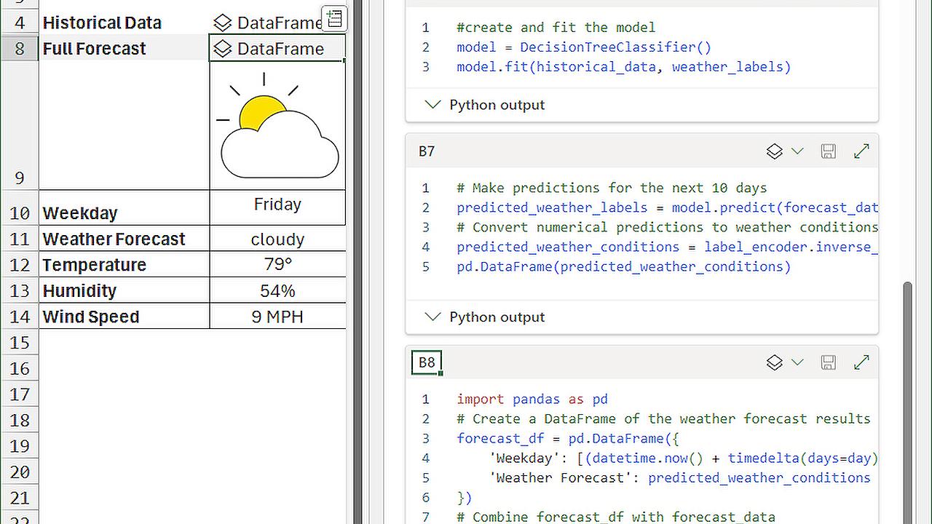Click the Python object layers icon on the B7 pane
The image size is (932, 524).
click(x=774, y=151)
